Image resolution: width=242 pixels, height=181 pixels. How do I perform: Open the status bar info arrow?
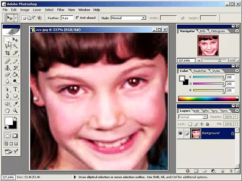[x=75, y=177]
